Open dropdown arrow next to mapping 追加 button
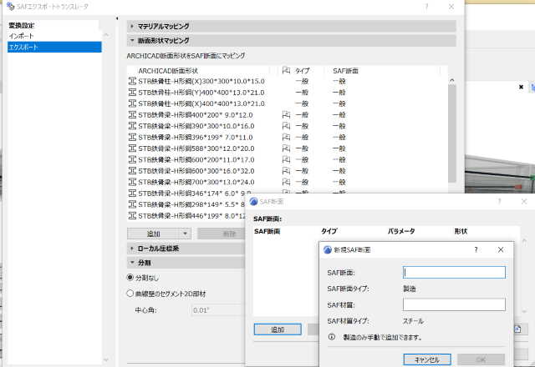This screenshot has width=535, height=367. pyautogui.click(x=185, y=234)
